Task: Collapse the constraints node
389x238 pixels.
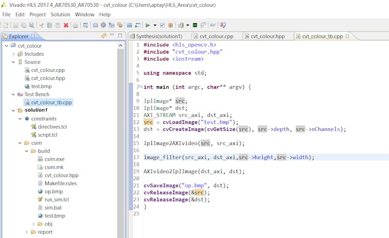Action: (20, 119)
